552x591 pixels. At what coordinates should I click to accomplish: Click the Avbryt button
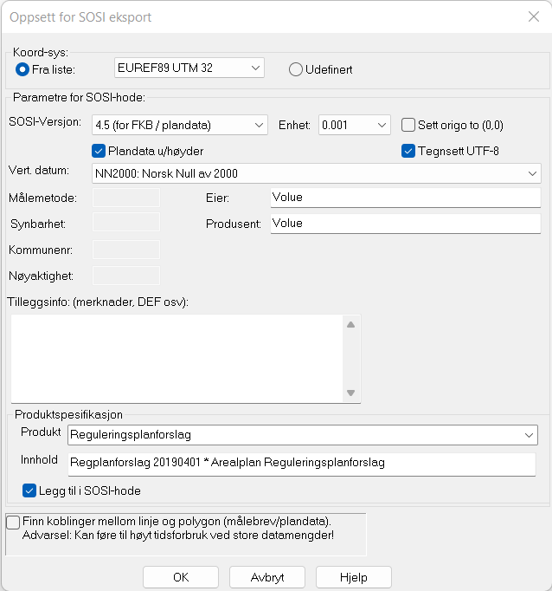click(x=267, y=577)
